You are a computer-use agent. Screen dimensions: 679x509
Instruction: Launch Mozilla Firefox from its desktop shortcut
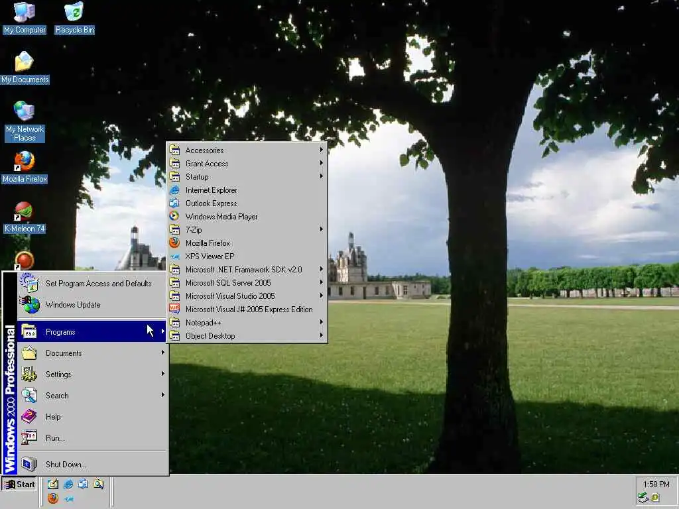tap(25, 167)
